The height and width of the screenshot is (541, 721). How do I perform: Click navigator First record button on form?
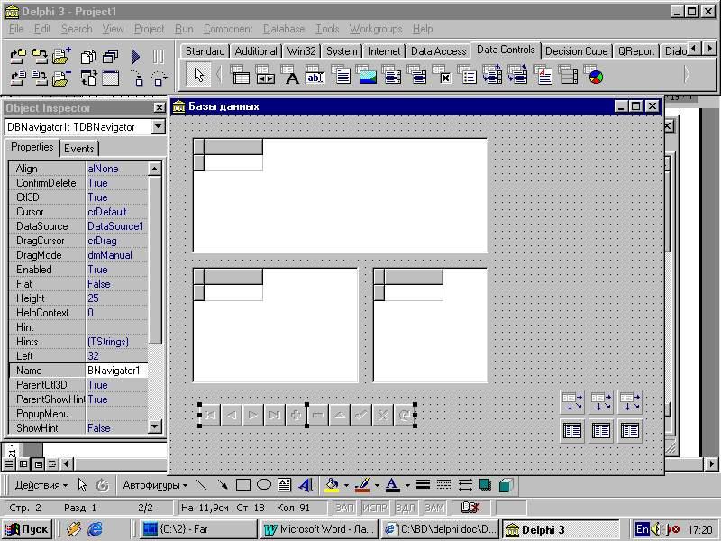(210, 415)
